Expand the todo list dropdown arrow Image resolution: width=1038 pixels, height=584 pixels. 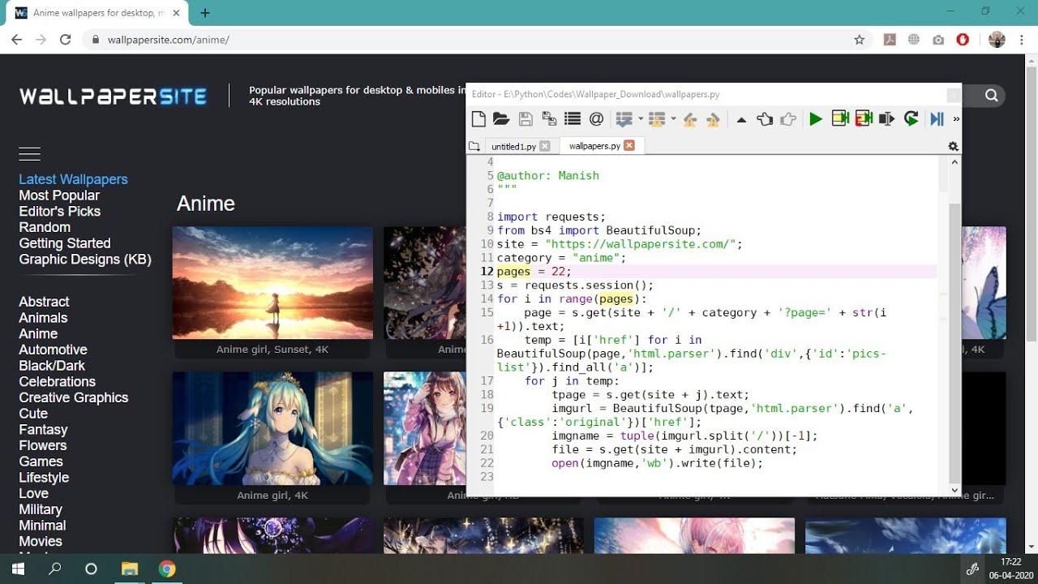pyautogui.click(x=641, y=119)
